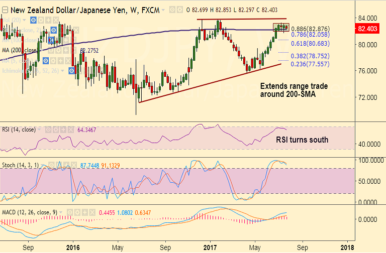Viewport: 386px width, 253px height.
Task: Open Stoch (14, 3, 1) settings gear
Action: pyautogui.click(x=59, y=165)
